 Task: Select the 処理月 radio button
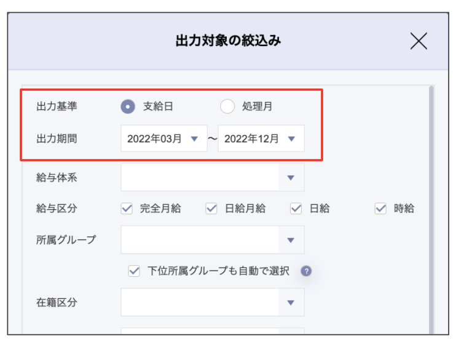[x=227, y=106]
